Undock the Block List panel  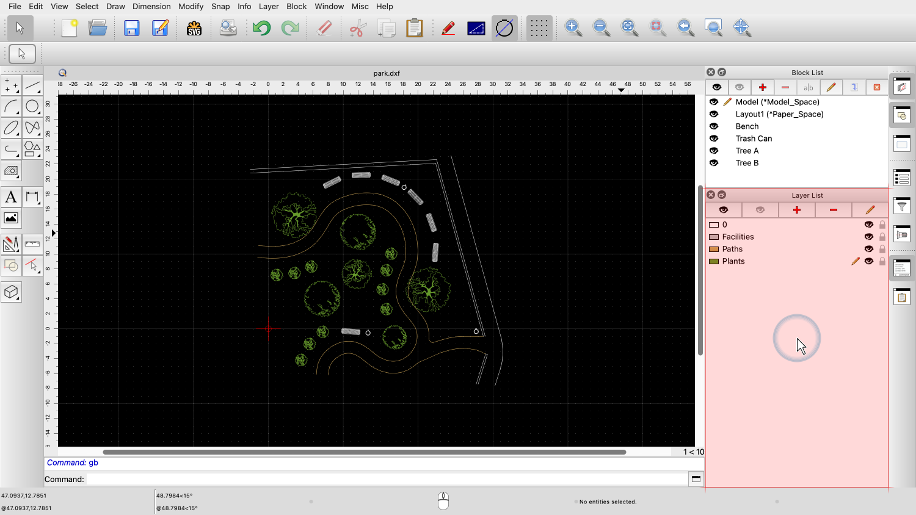[722, 72]
